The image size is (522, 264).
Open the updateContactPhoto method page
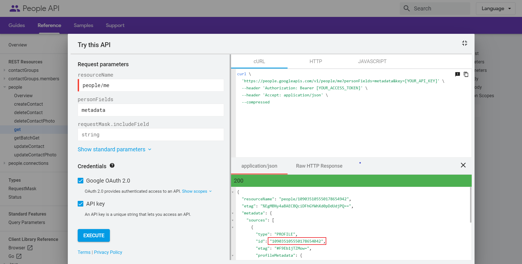[x=35, y=155]
